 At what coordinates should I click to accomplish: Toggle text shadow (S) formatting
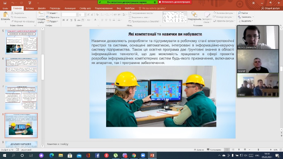(x=75, y=20)
